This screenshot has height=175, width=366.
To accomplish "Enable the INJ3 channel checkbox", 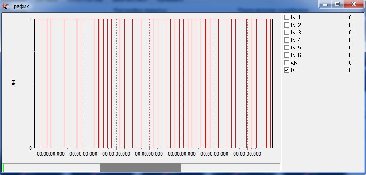I will click(x=286, y=33).
